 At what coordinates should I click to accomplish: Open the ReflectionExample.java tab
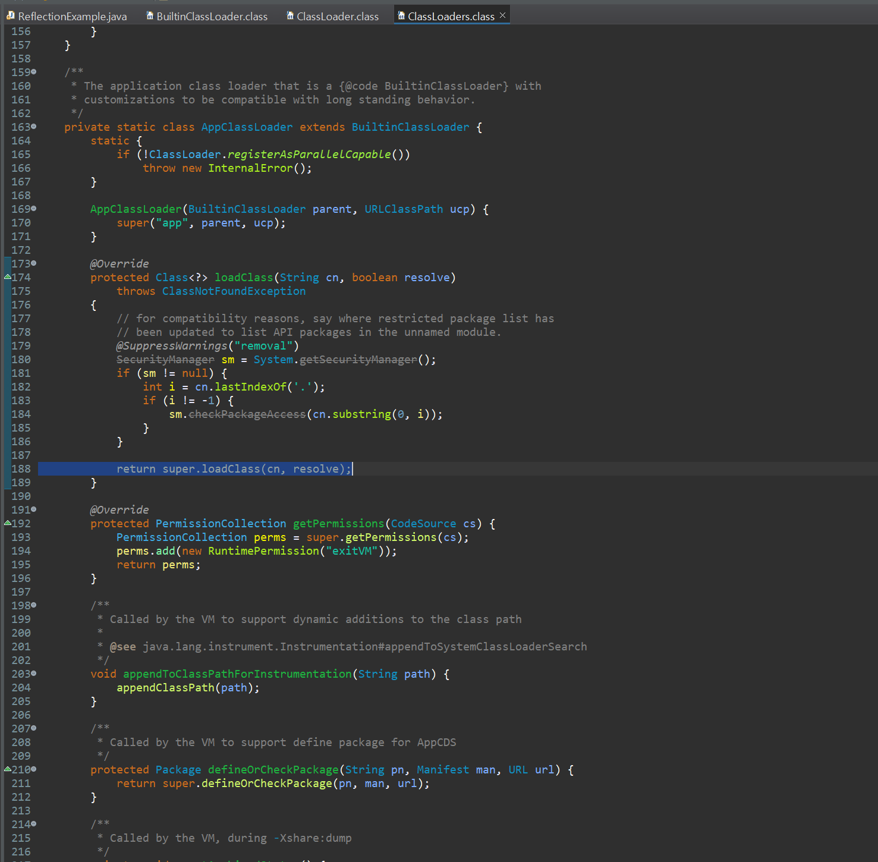(73, 17)
